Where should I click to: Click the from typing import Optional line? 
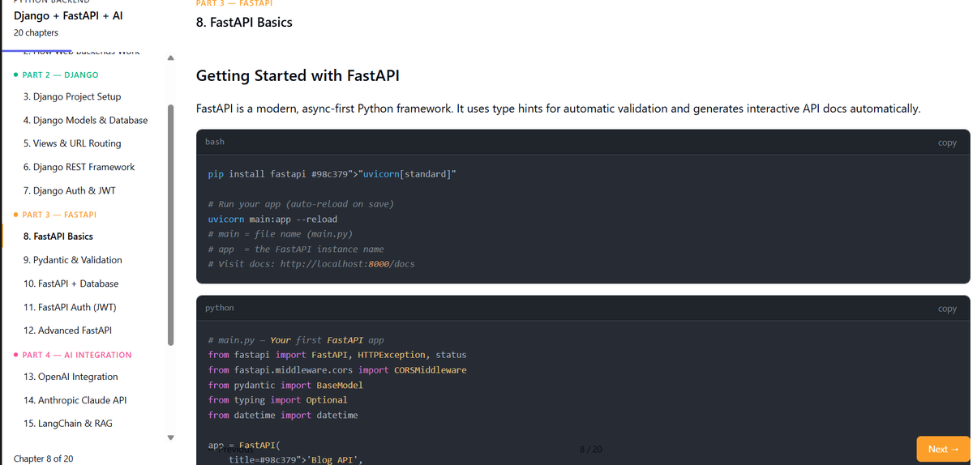tap(277, 400)
